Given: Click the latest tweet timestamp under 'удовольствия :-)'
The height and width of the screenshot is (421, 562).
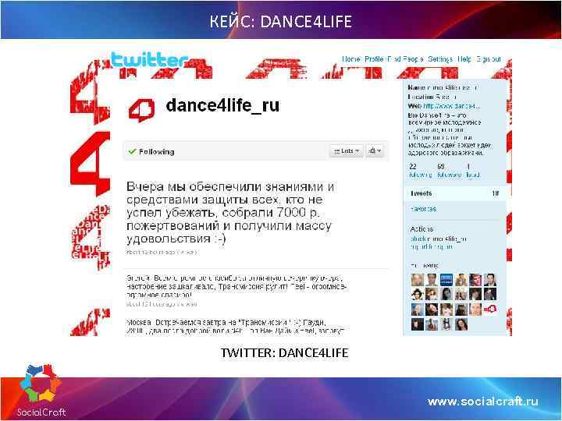Looking at the screenshot, I should coord(162,252).
